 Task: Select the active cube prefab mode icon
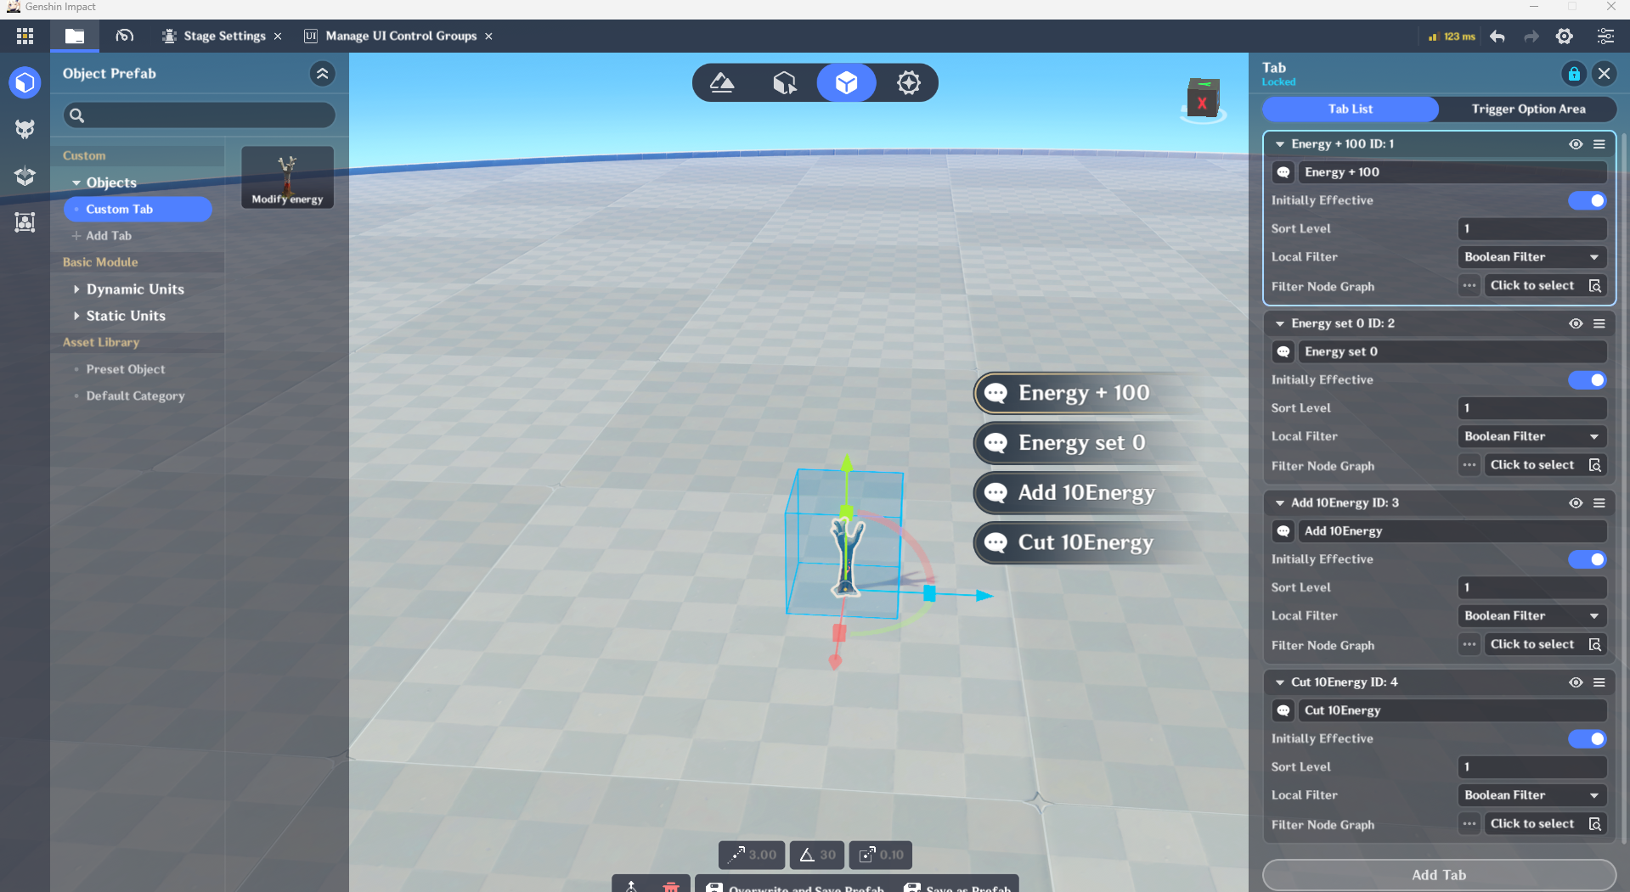pyautogui.click(x=846, y=82)
